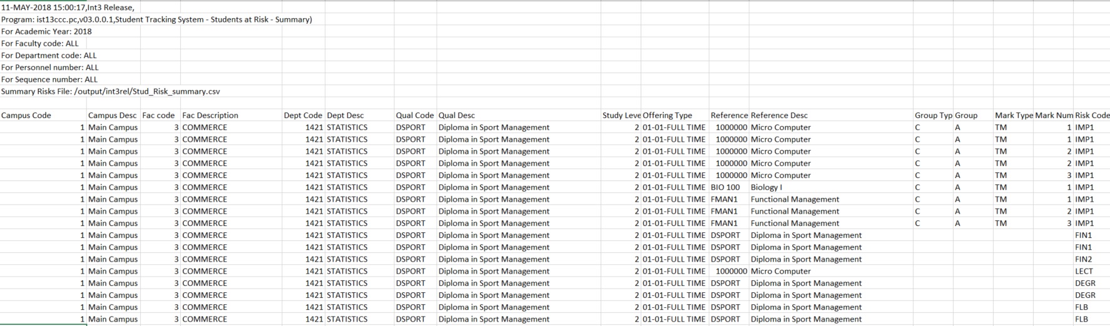
Task: Click the BIO 100 reference cell
Action: point(725,187)
